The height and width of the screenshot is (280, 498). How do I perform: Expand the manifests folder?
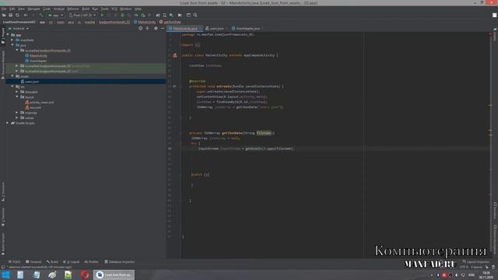click(12, 40)
